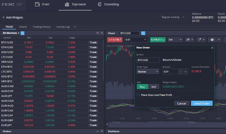Click the Symbol input field in New Order
The width and height of the screenshot is (226, 134).
pyautogui.click(x=148, y=60)
